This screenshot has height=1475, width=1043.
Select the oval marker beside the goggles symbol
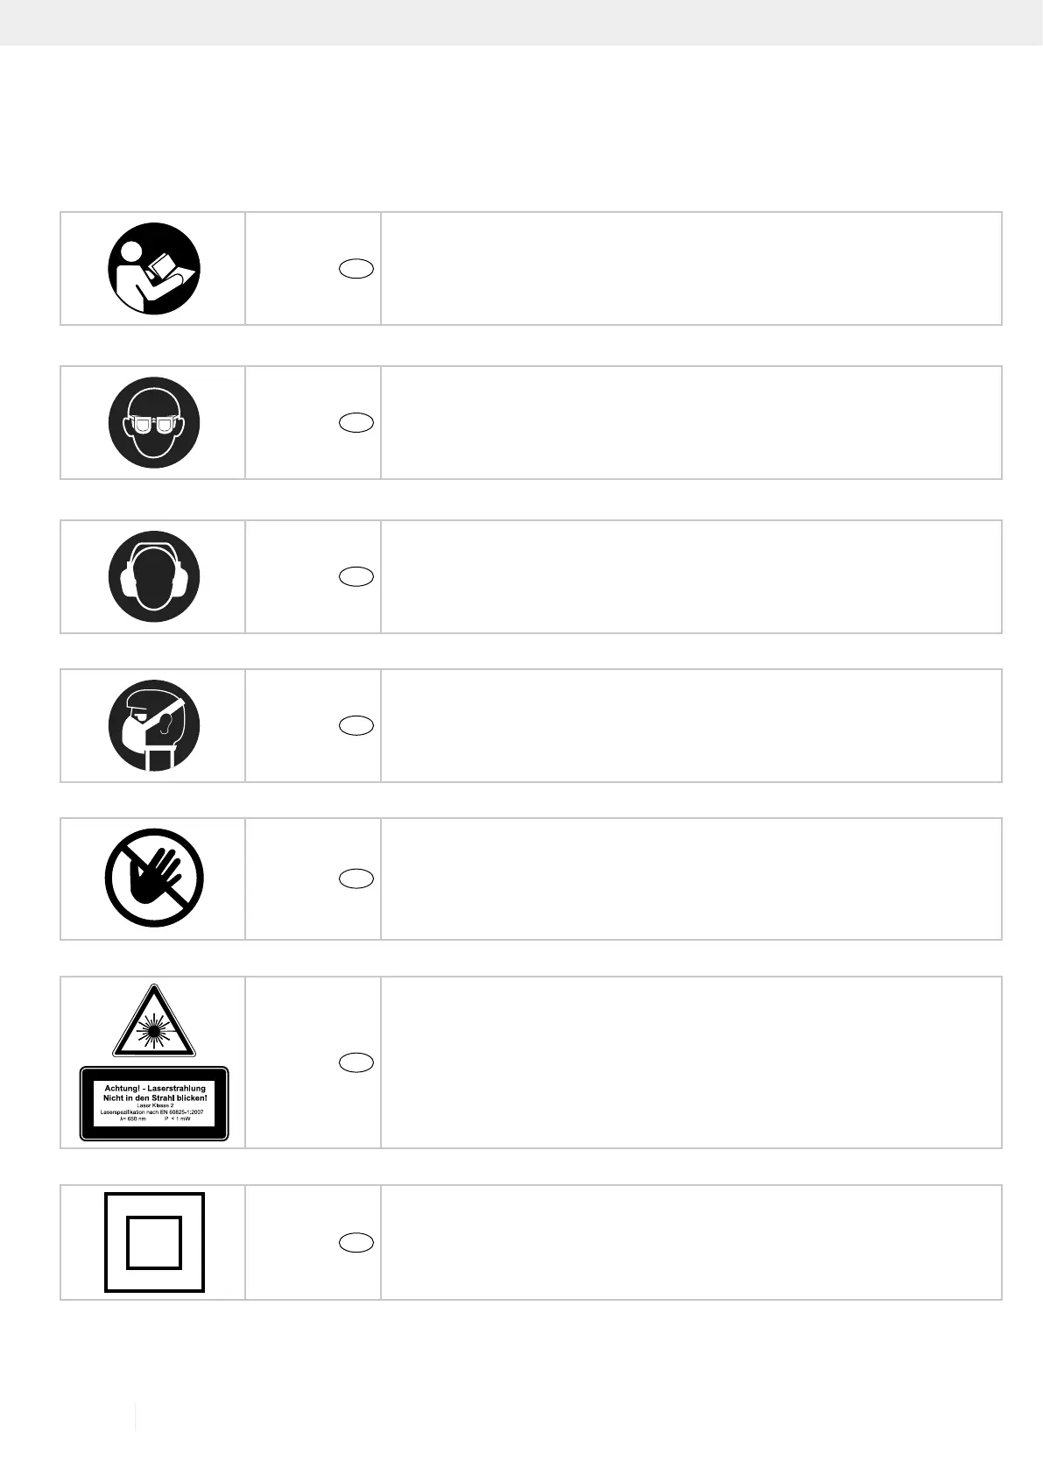click(x=356, y=423)
